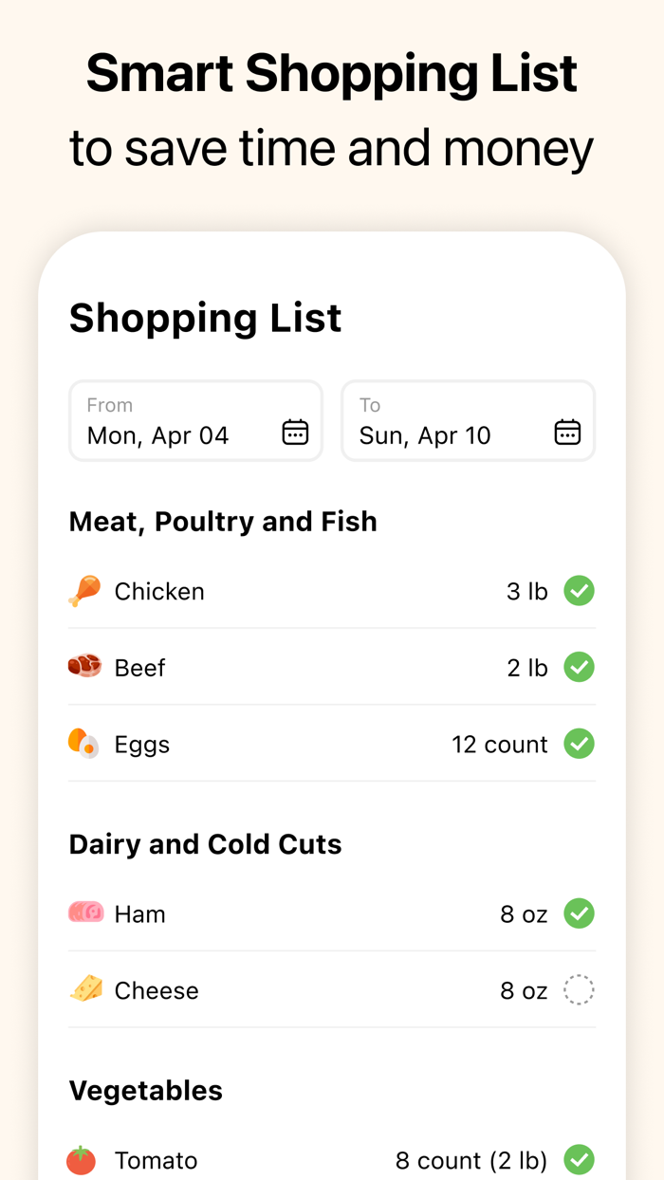This screenshot has width=664, height=1180.
Task: Open the From date calendar picker
Action: point(295,432)
